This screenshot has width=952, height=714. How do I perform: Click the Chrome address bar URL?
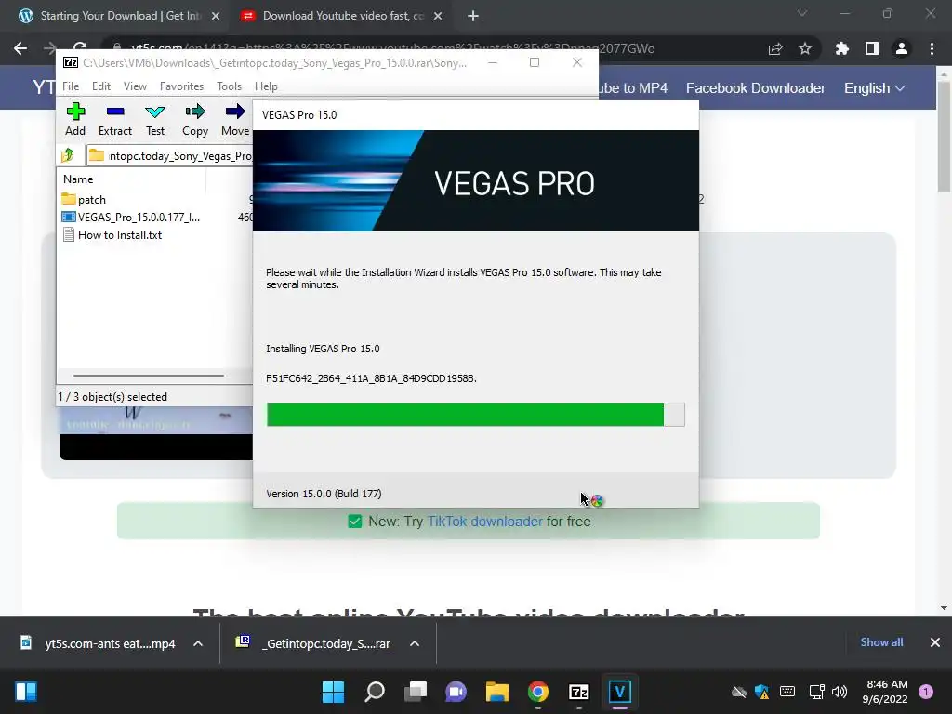393,48
